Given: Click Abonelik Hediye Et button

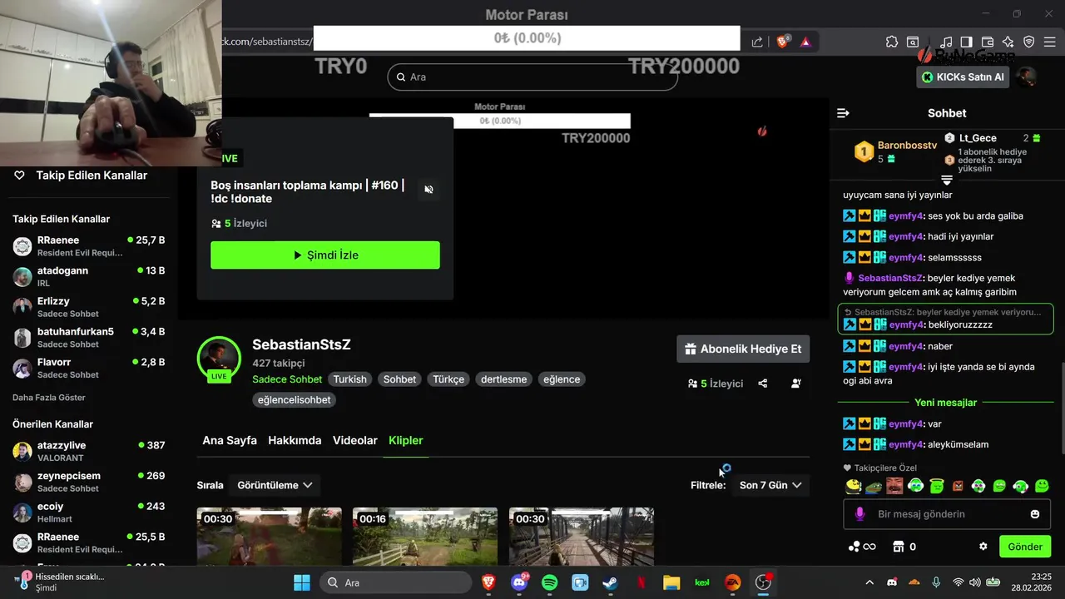Looking at the screenshot, I should 743,349.
